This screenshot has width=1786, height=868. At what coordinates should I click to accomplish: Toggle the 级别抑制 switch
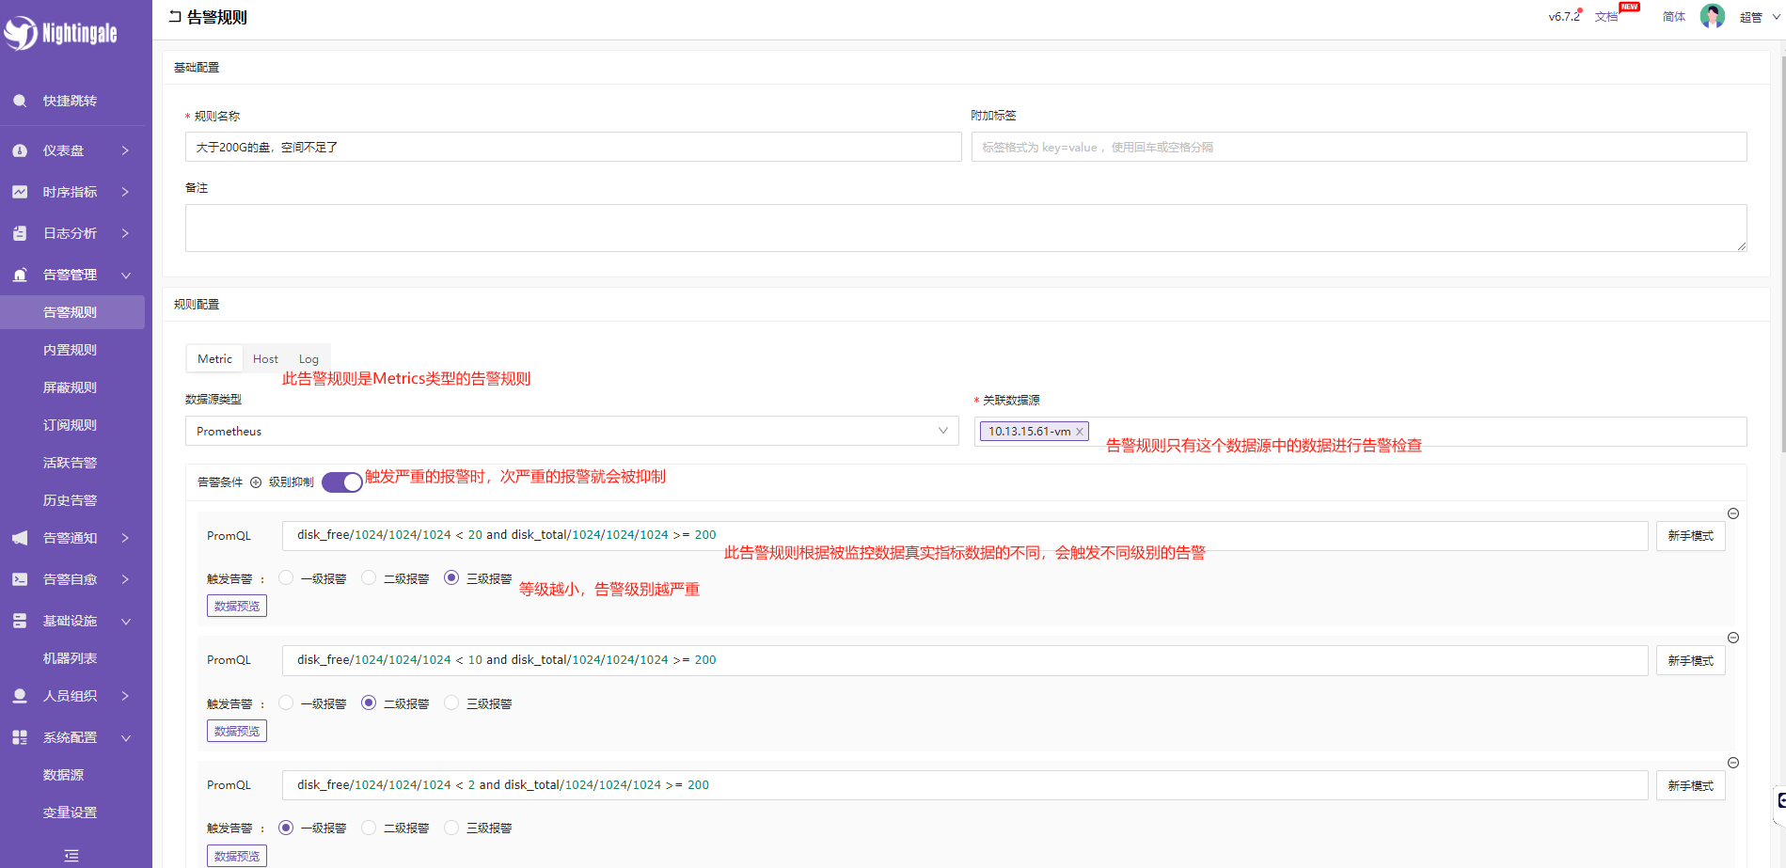coord(342,482)
